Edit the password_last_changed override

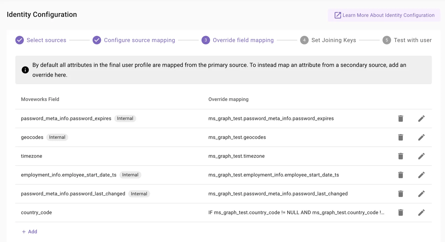[x=421, y=194]
